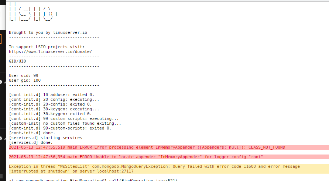Click the FindOperation.java stack trace line
The width and height of the screenshot is (329, 181).
coord(93,180)
